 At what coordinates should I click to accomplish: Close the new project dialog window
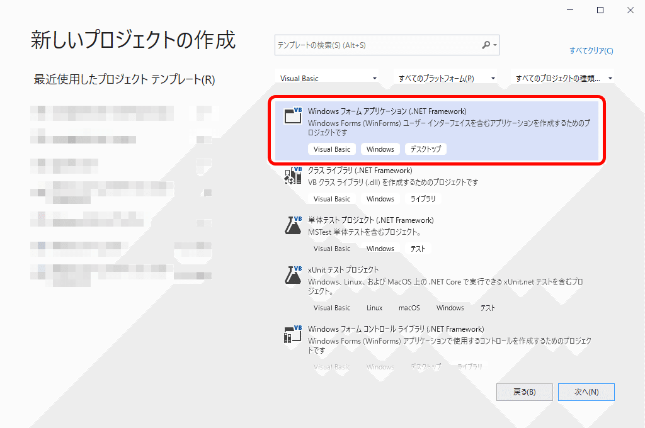click(x=630, y=10)
